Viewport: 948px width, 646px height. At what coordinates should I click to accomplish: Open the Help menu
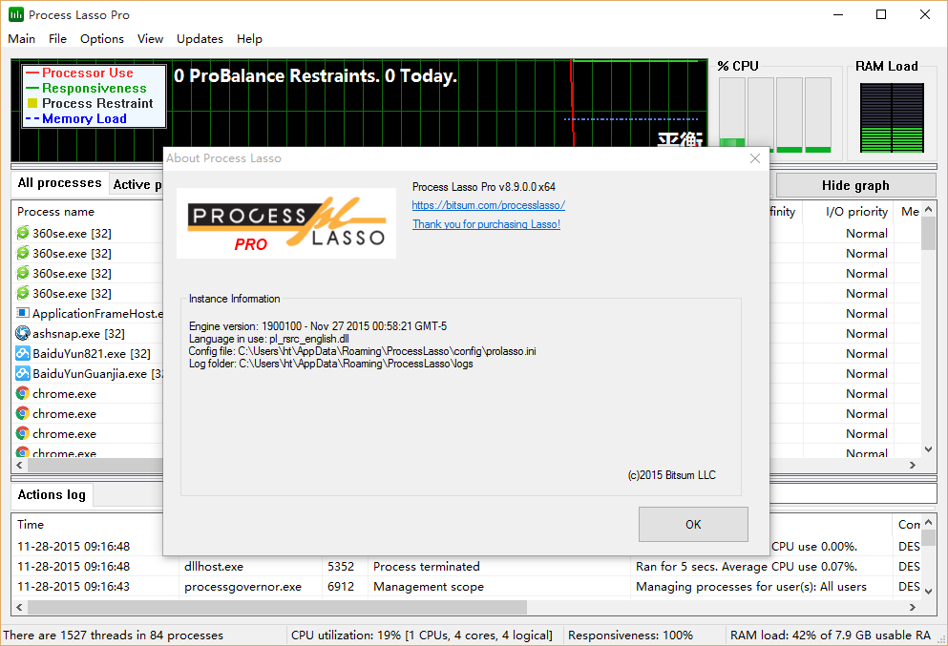pos(249,39)
